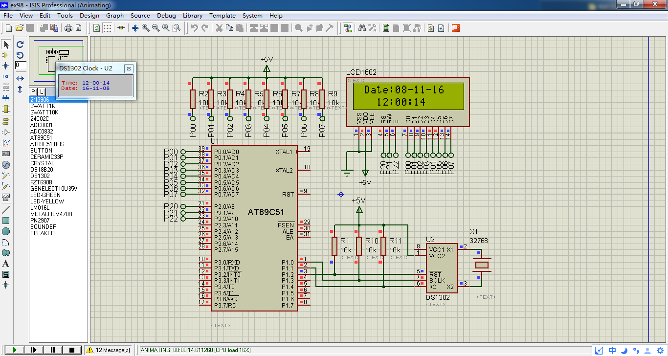
Task: Select the 2D Circle graphics tool
Action: tap(6, 231)
